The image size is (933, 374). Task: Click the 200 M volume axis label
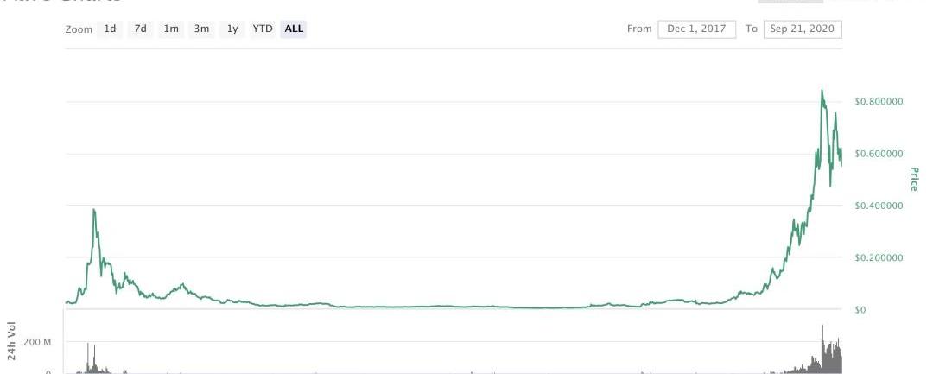37,342
